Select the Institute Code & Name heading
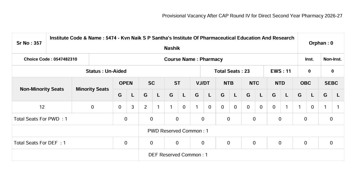Image resolution: width=350 pixels, height=172 pixels. (x=172, y=43)
